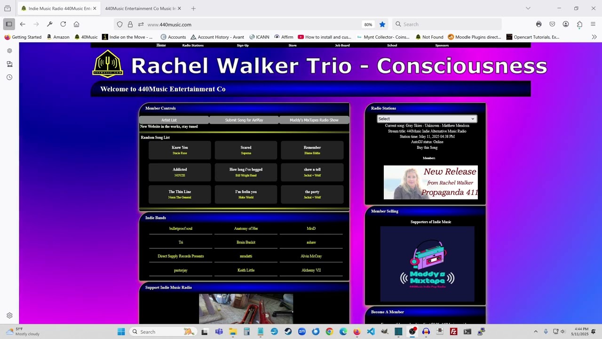Open the Store menu item
The width and height of the screenshot is (602, 339).
(x=293, y=45)
